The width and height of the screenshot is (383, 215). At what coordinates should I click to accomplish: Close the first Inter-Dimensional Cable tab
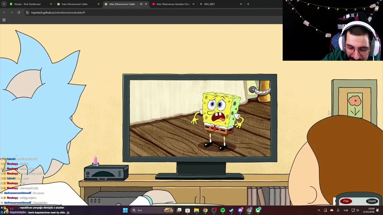click(x=98, y=4)
